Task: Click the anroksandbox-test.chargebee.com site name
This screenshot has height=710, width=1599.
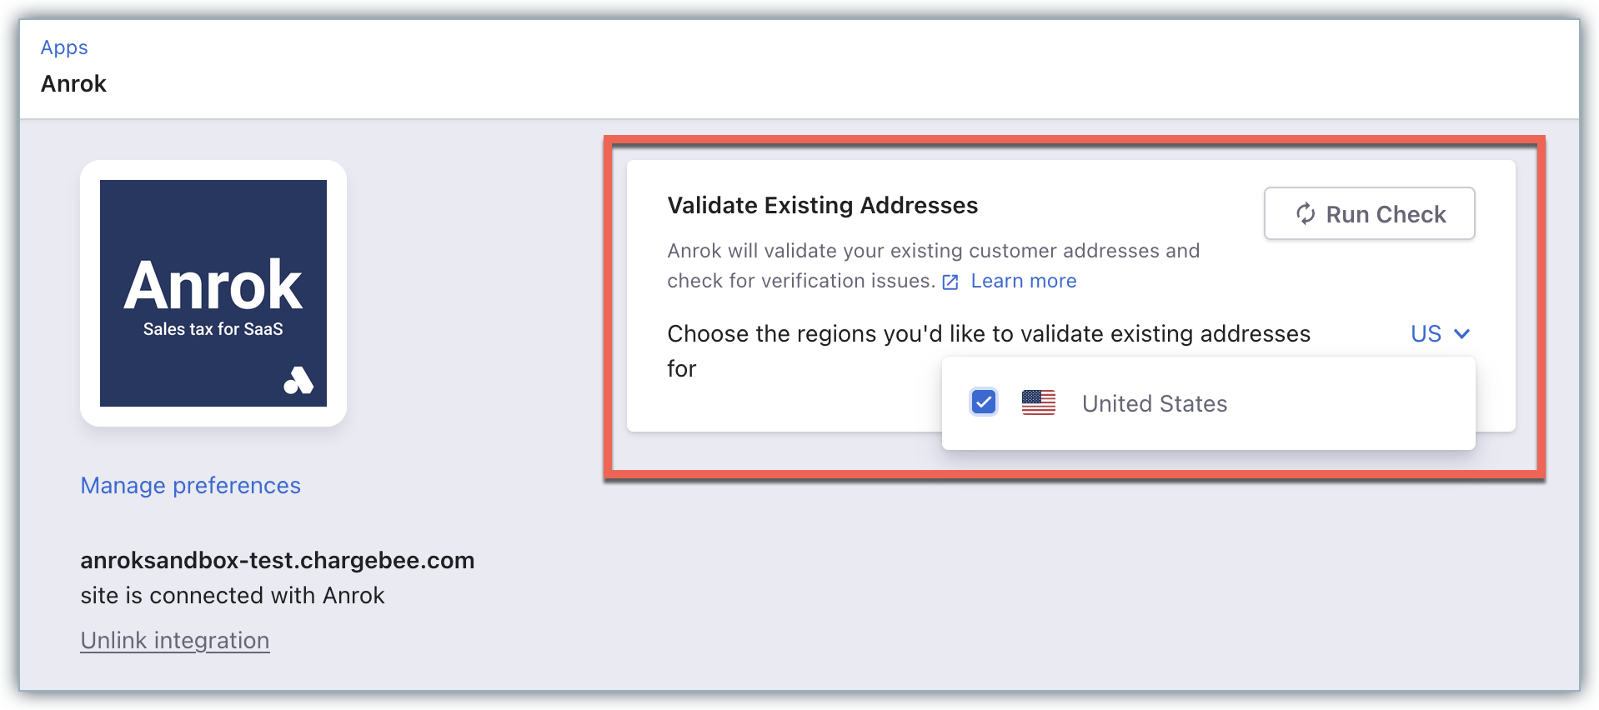Action: click(278, 560)
